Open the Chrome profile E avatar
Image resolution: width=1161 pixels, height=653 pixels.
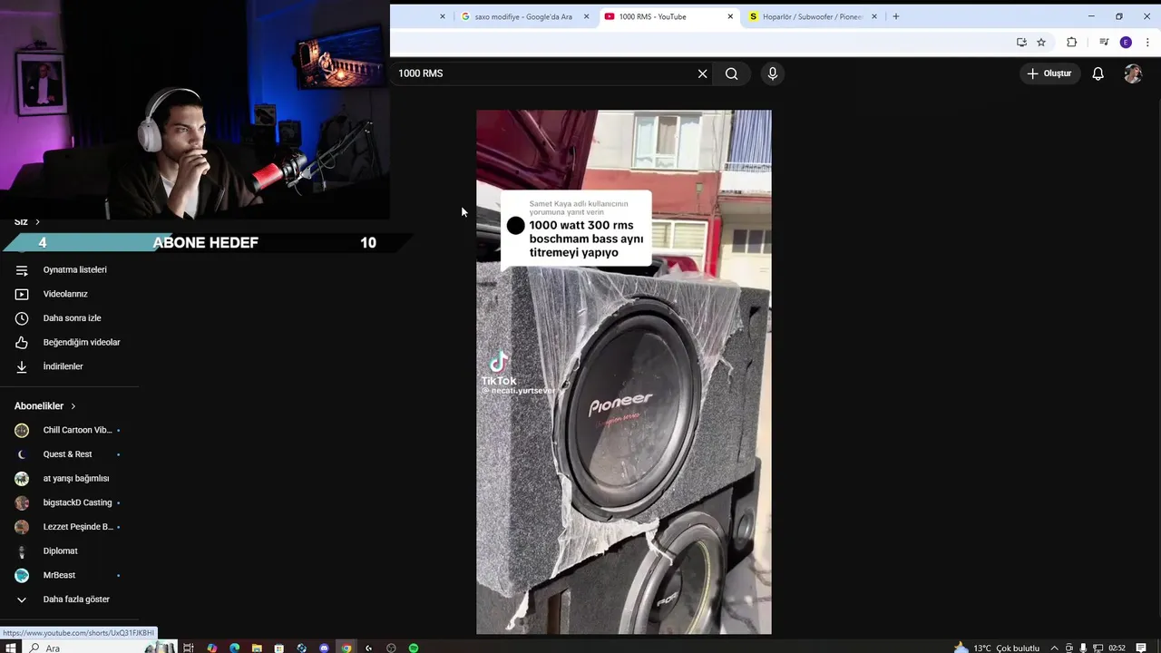(x=1126, y=43)
